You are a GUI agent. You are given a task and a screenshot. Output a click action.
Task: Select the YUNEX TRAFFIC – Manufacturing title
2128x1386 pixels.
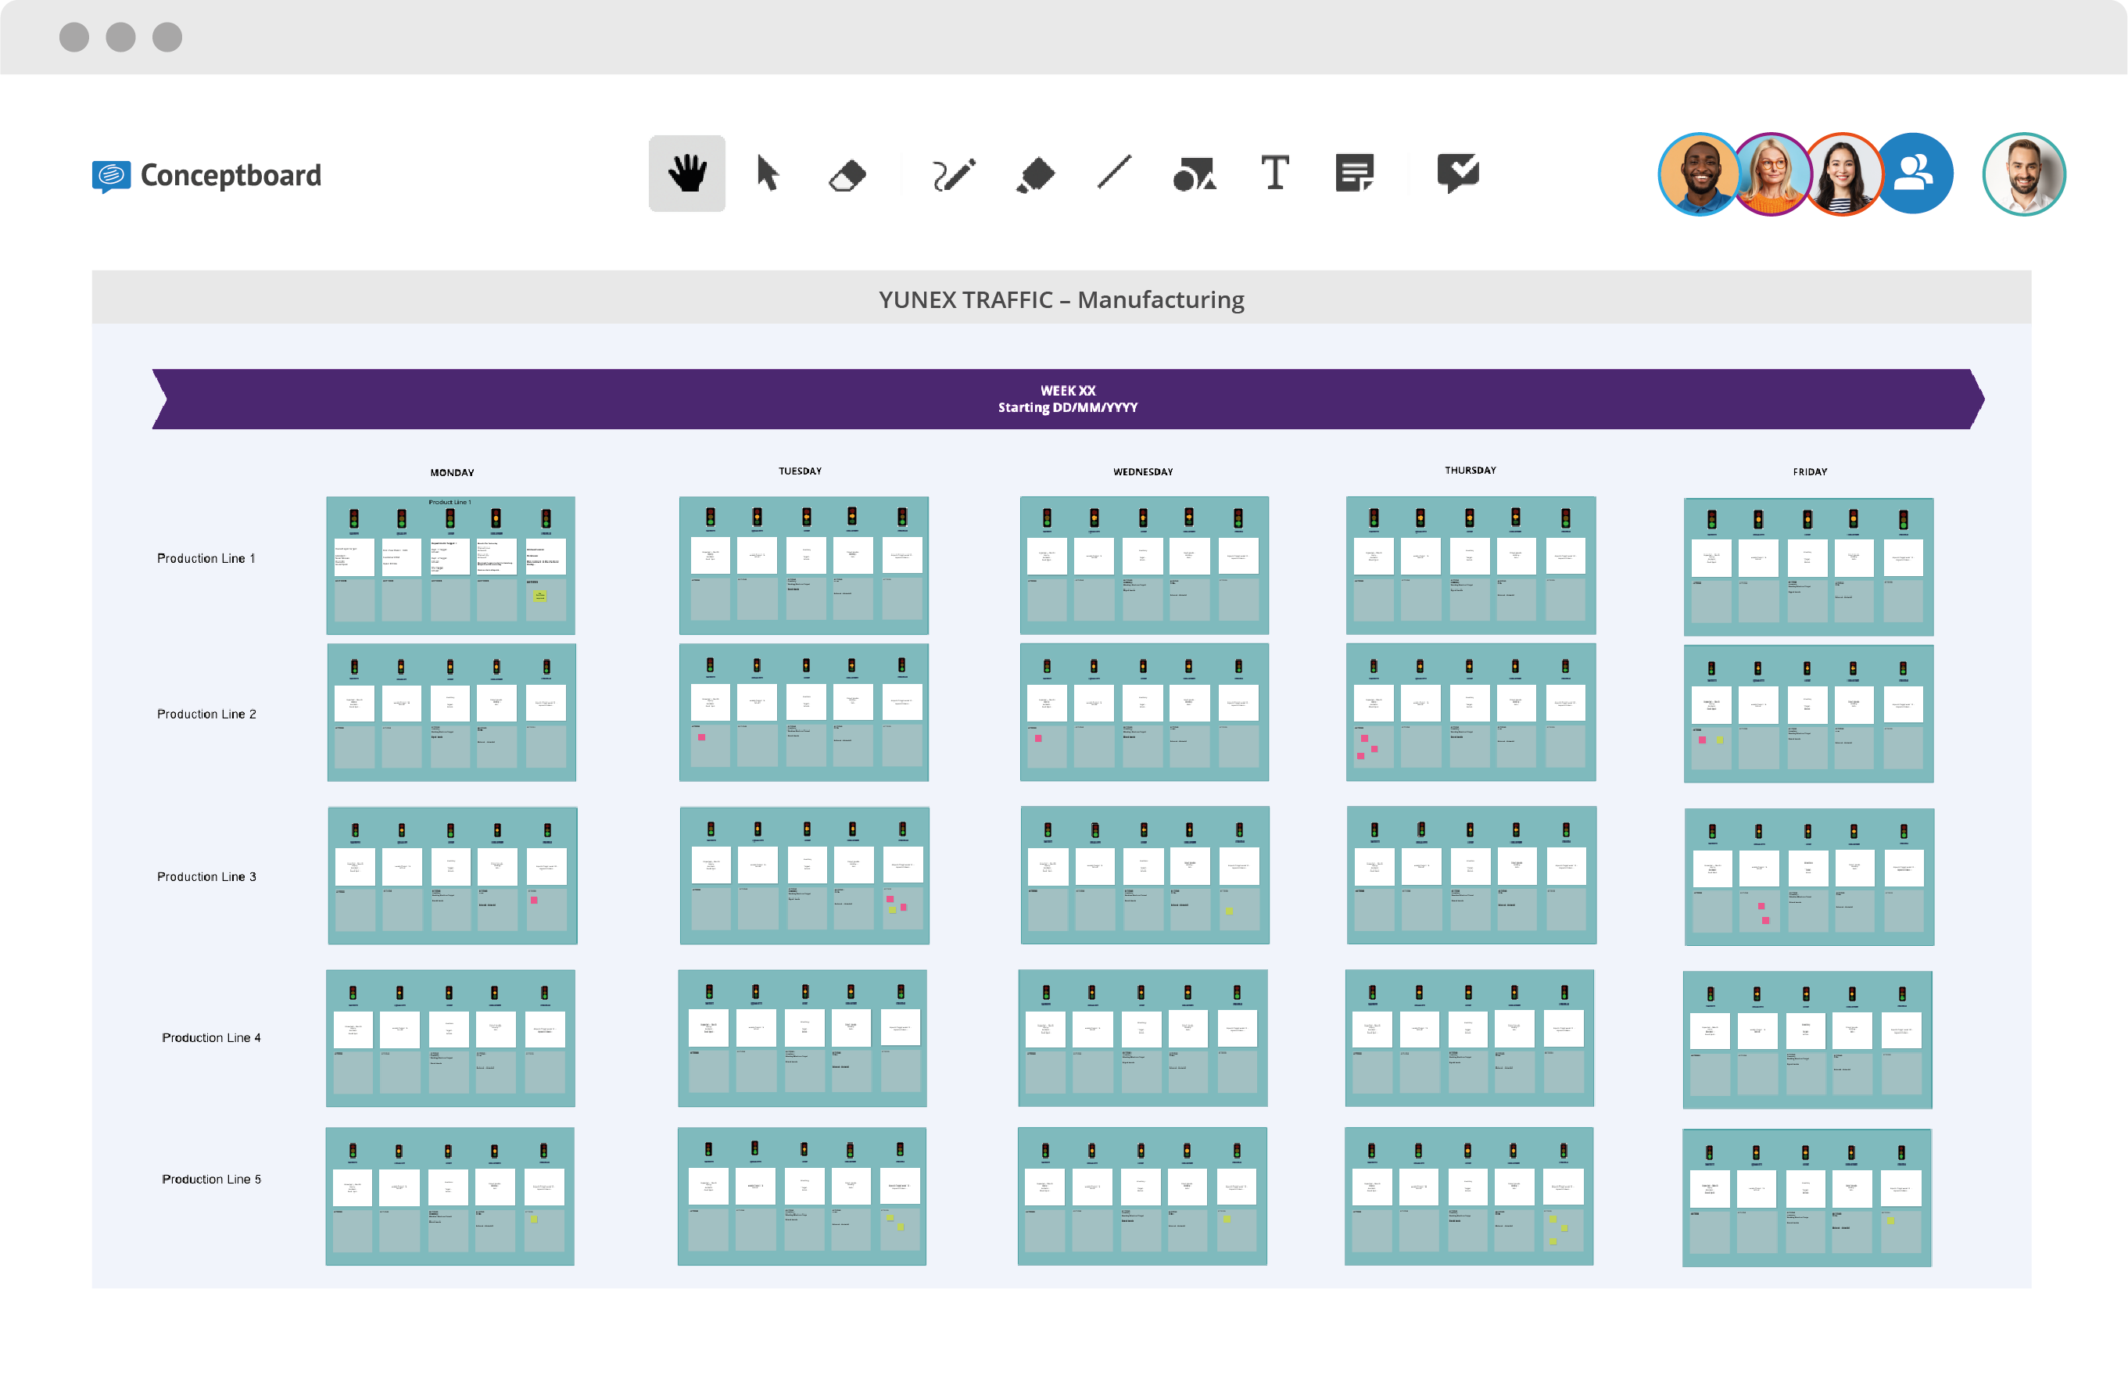(1062, 299)
